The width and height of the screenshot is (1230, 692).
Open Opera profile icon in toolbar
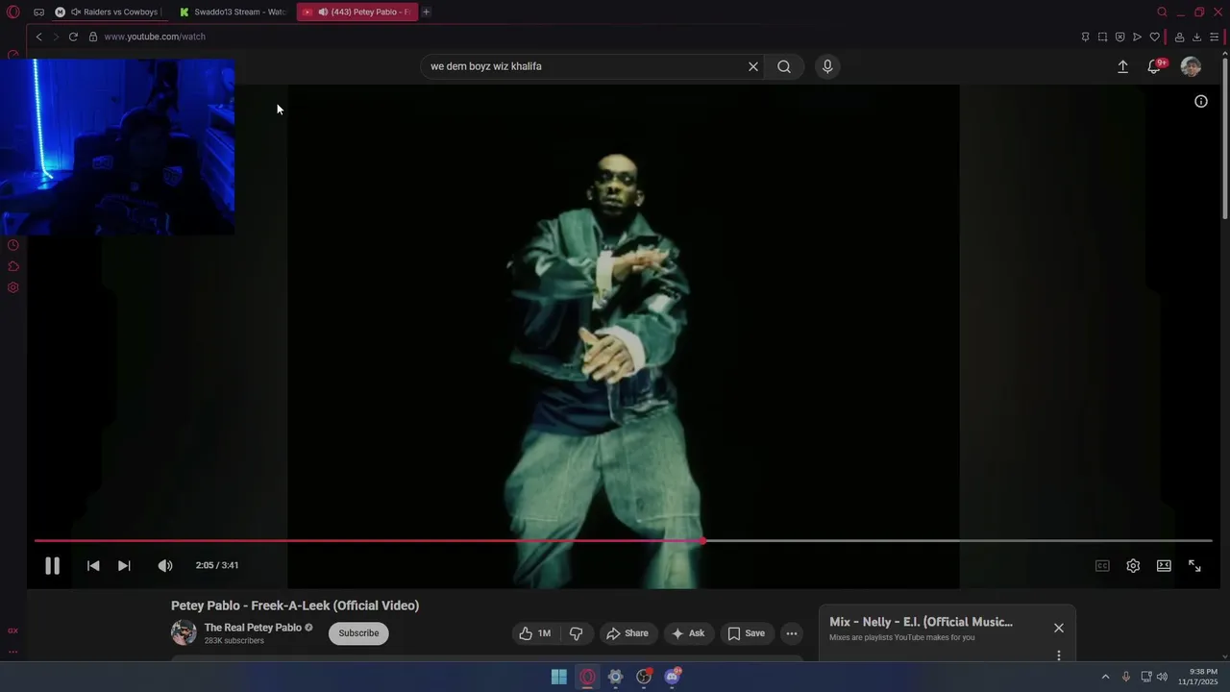[1179, 37]
